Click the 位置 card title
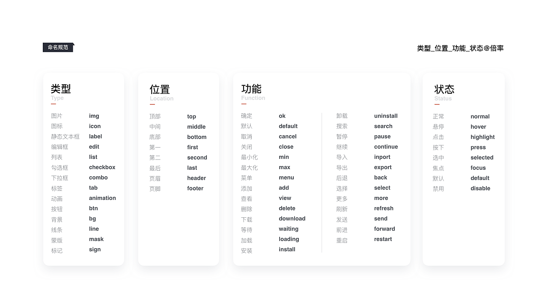 pyautogui.click(x=160, y=89)
